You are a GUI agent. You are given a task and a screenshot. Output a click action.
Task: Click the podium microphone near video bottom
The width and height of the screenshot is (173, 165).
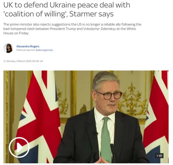112,152
